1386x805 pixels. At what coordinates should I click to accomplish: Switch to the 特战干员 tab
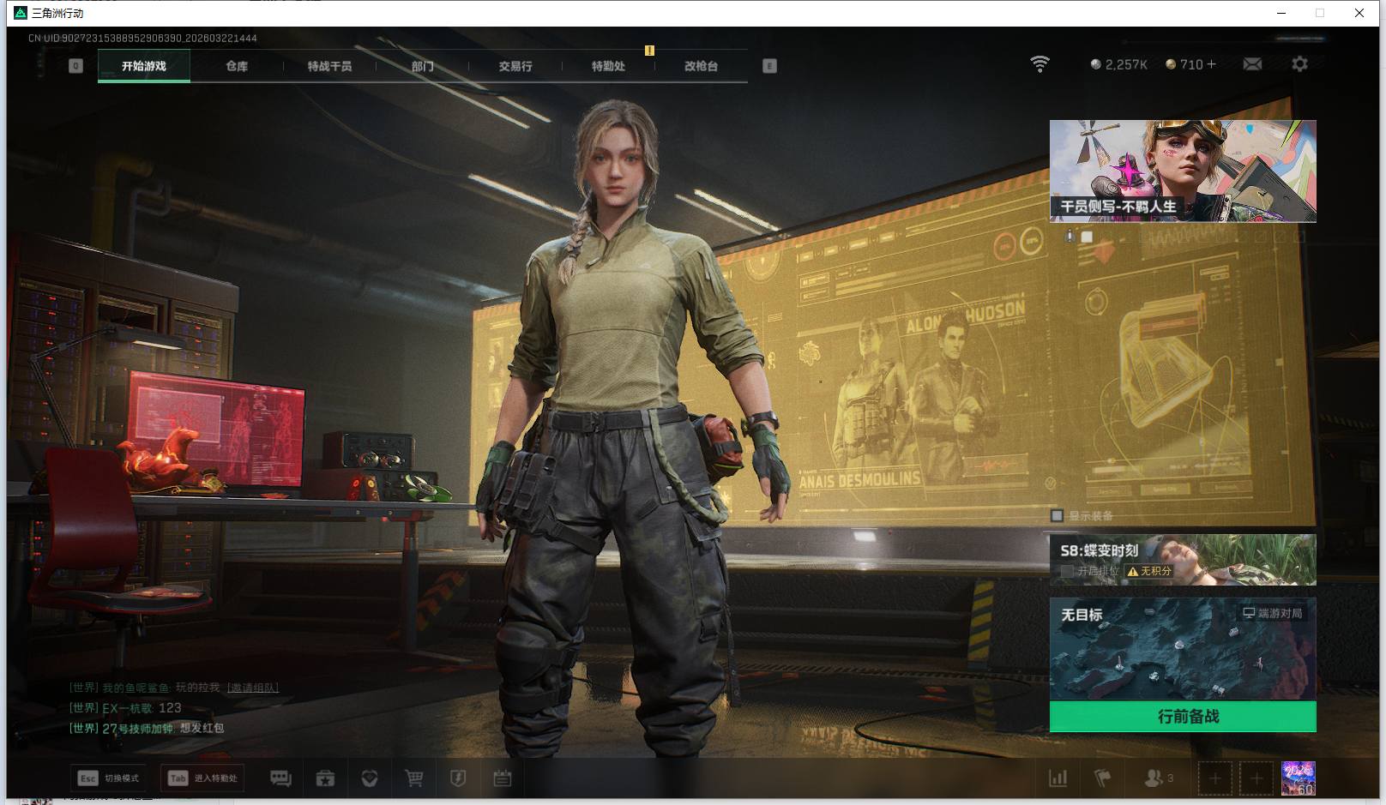pyautogui.click(x=329, y=66)
